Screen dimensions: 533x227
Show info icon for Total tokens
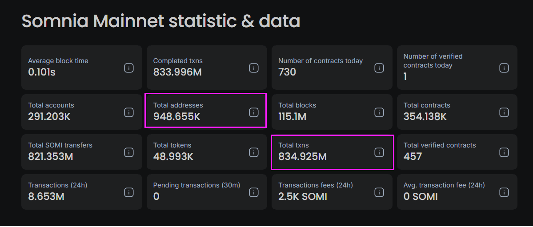(254, 152)
